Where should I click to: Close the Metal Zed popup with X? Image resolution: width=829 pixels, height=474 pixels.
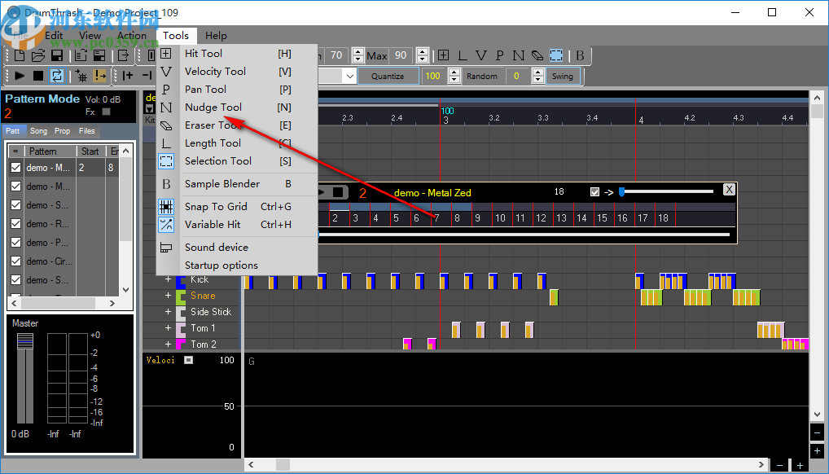click(729, 190)
